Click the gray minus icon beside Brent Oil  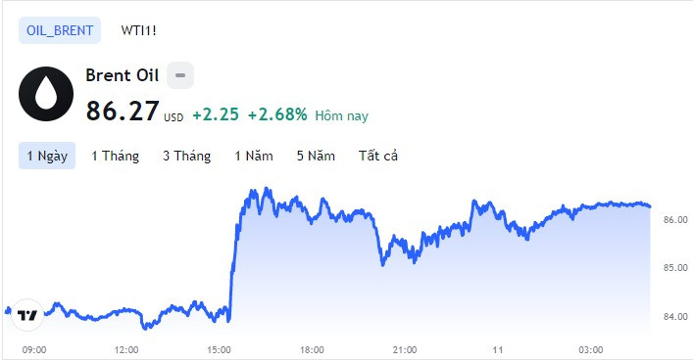(x=180, y=75)
